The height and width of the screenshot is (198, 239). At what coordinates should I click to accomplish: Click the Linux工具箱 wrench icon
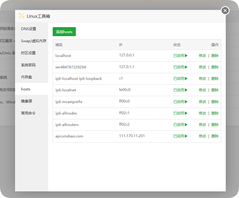[x=21, y=16]
